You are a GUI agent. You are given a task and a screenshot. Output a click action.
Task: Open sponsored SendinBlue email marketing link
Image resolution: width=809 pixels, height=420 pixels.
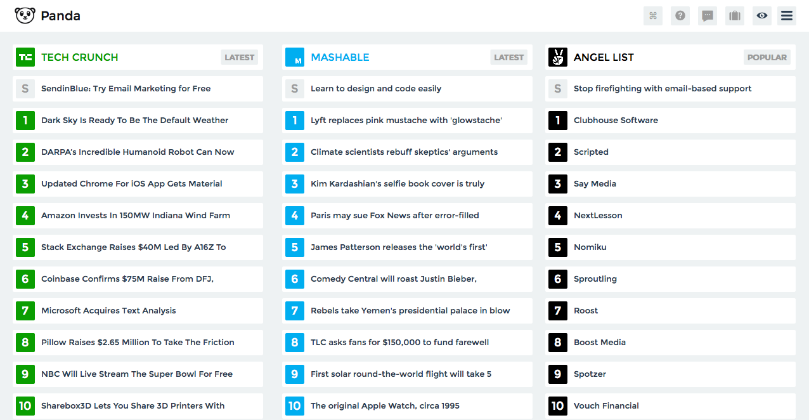pos(126,89)
